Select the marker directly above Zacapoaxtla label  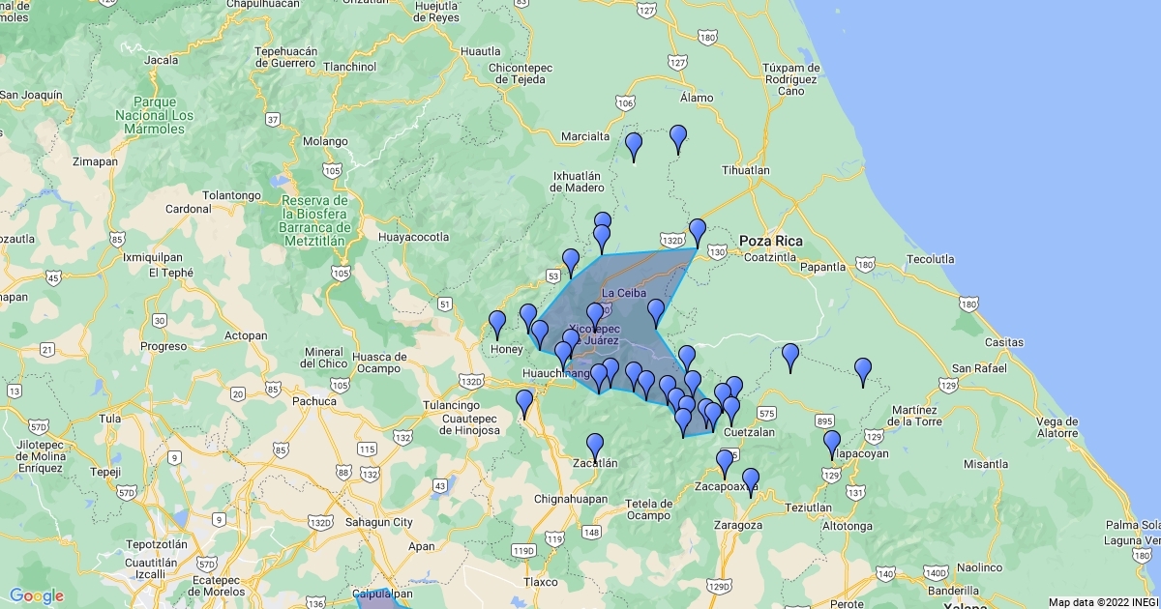coord(725,463)
